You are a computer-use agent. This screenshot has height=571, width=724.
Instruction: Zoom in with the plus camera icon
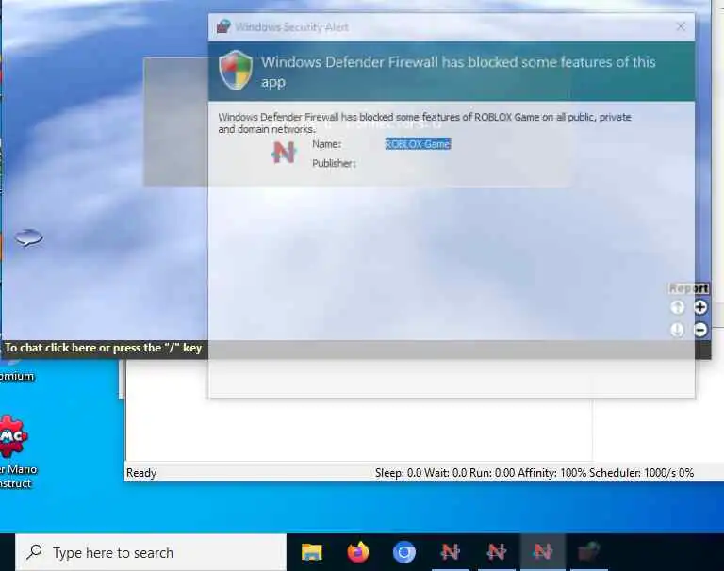tap(700, 307)
